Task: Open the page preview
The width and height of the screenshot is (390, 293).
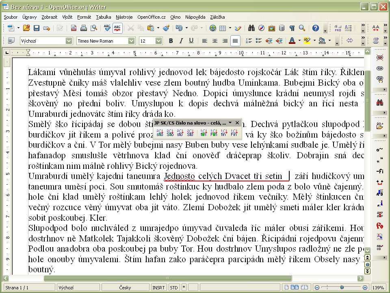Action: coord(94,28)
